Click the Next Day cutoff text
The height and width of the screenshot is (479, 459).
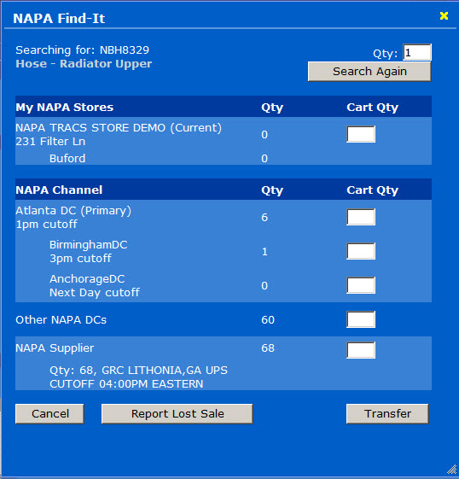coord(95,293)
